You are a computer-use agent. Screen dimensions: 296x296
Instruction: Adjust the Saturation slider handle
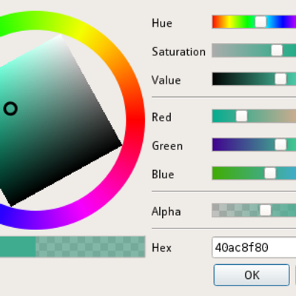(277, 50)
